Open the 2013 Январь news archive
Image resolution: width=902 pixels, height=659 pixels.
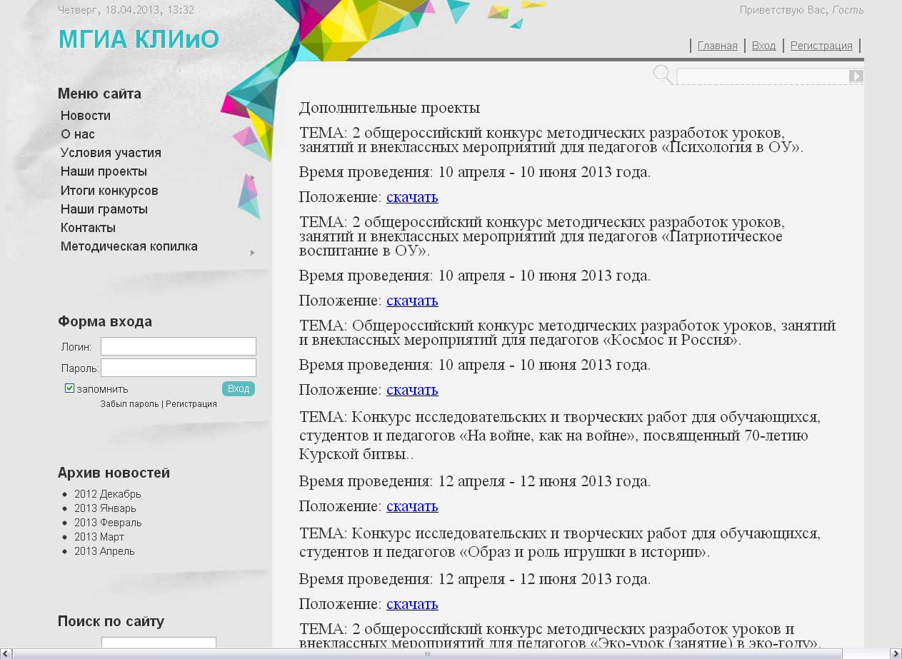coord(105,508)
